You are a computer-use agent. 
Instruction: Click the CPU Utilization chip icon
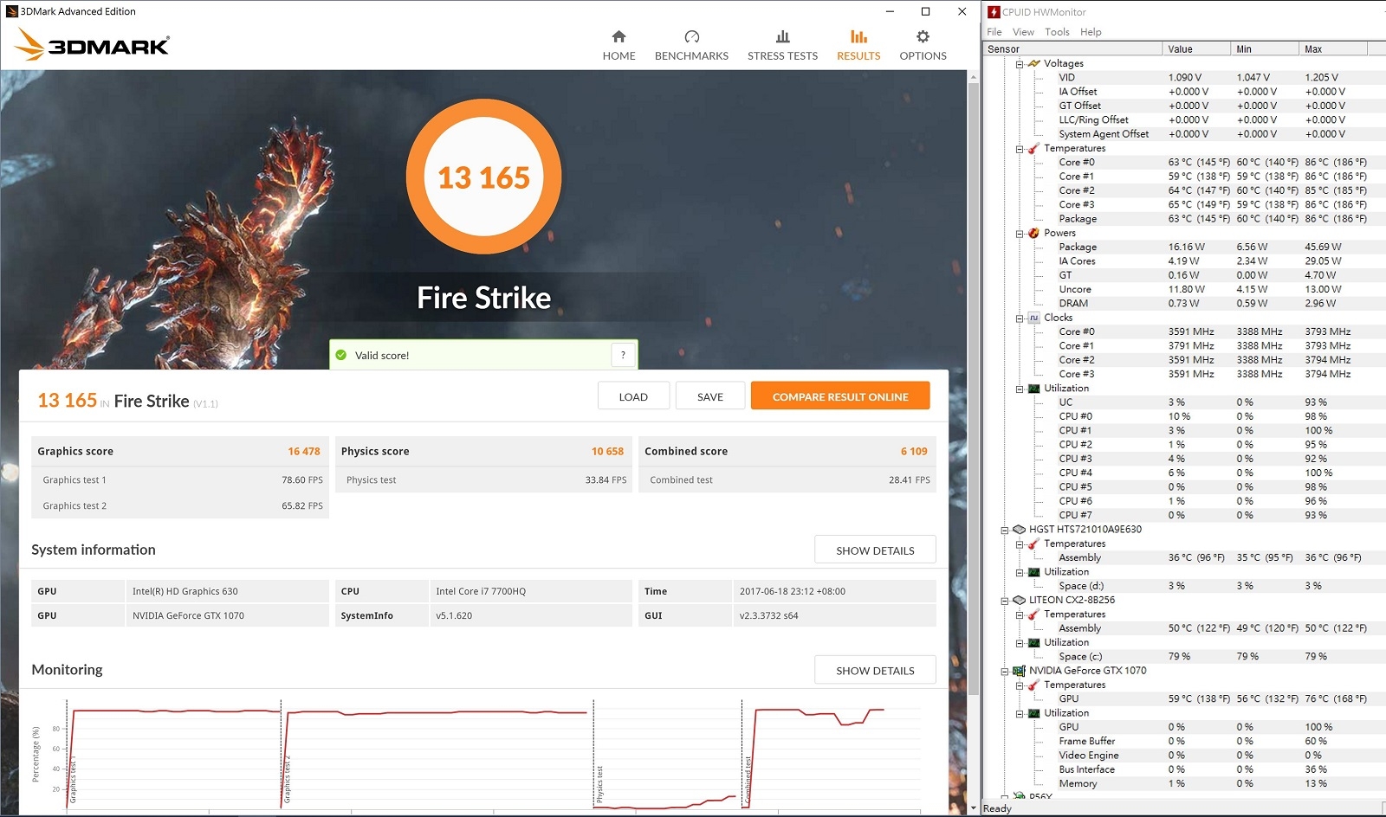coord(1033,389)
